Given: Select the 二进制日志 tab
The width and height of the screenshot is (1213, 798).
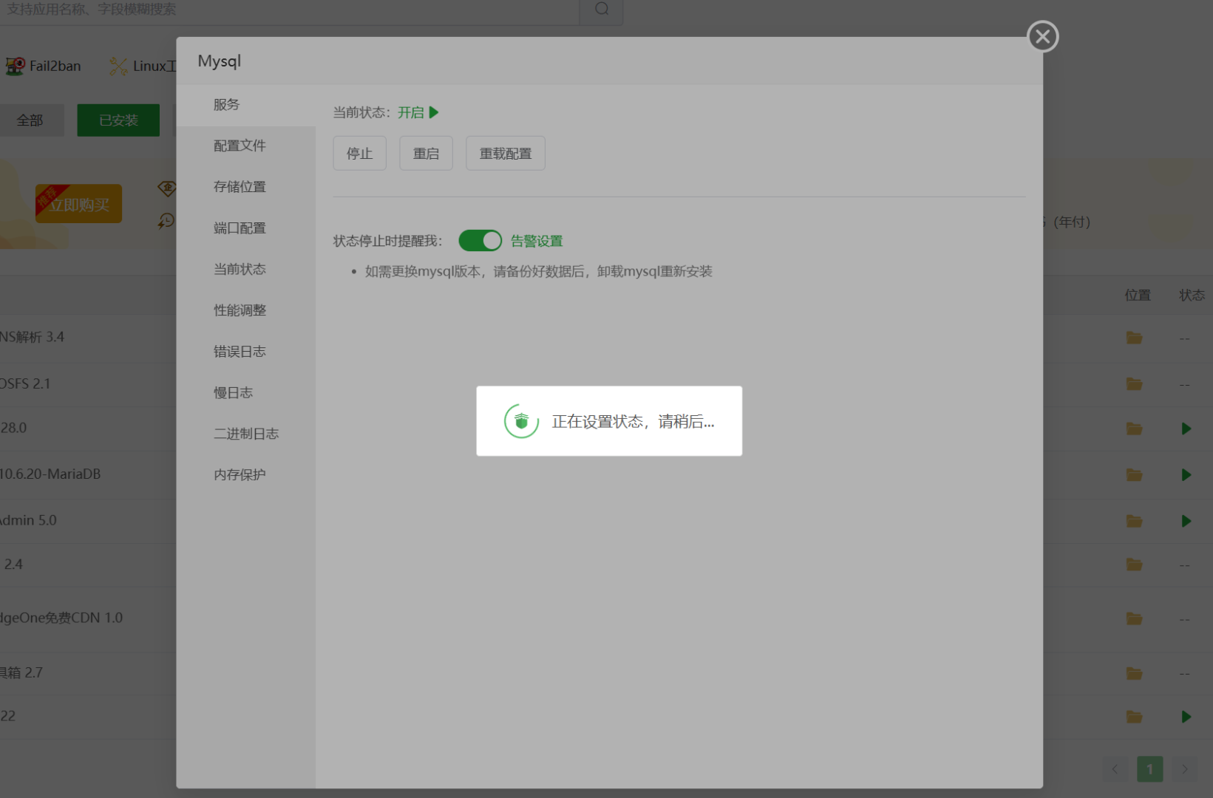Looking at the screenshot, I should (246, 434).
